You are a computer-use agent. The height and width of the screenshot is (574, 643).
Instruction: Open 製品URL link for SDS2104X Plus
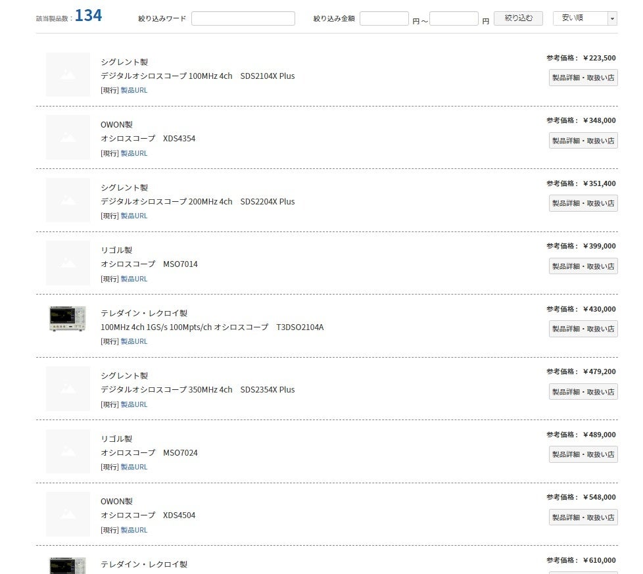point(133,90)
